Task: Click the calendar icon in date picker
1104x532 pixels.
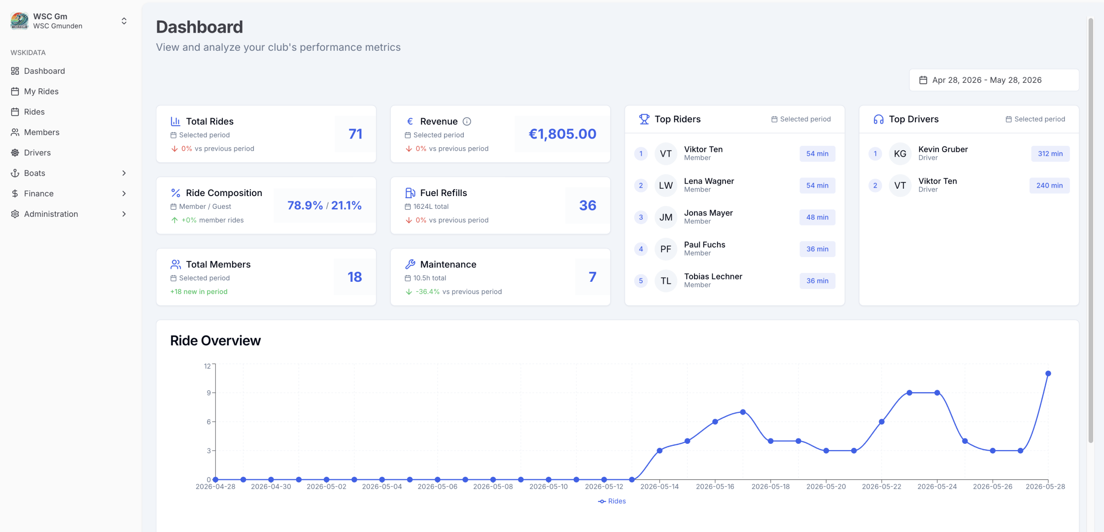Action: 923,80
